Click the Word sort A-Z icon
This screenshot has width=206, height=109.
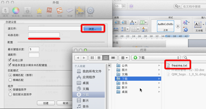(144, 29)
